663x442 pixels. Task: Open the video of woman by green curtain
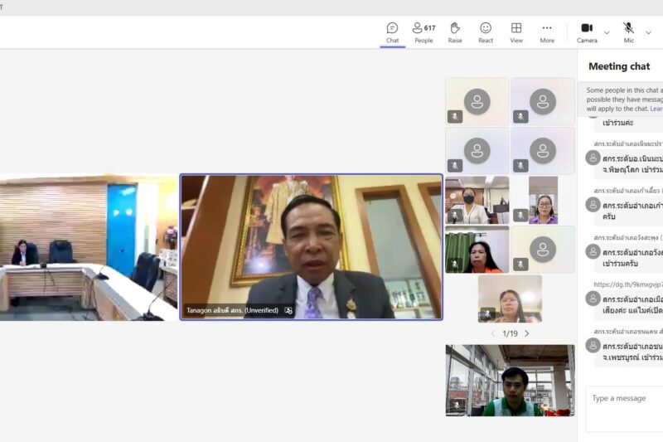477,249
